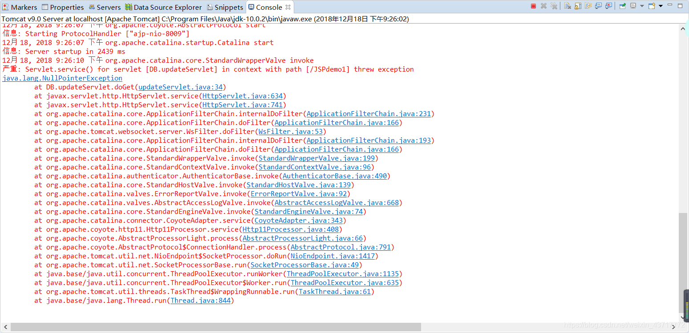Open SocketProcessorBase.java:49 link
Screen dimensions: 689x333
(305, 265)
